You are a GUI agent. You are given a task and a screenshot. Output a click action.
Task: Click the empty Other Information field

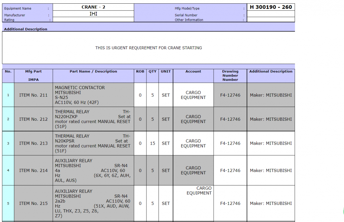[271, 20]
